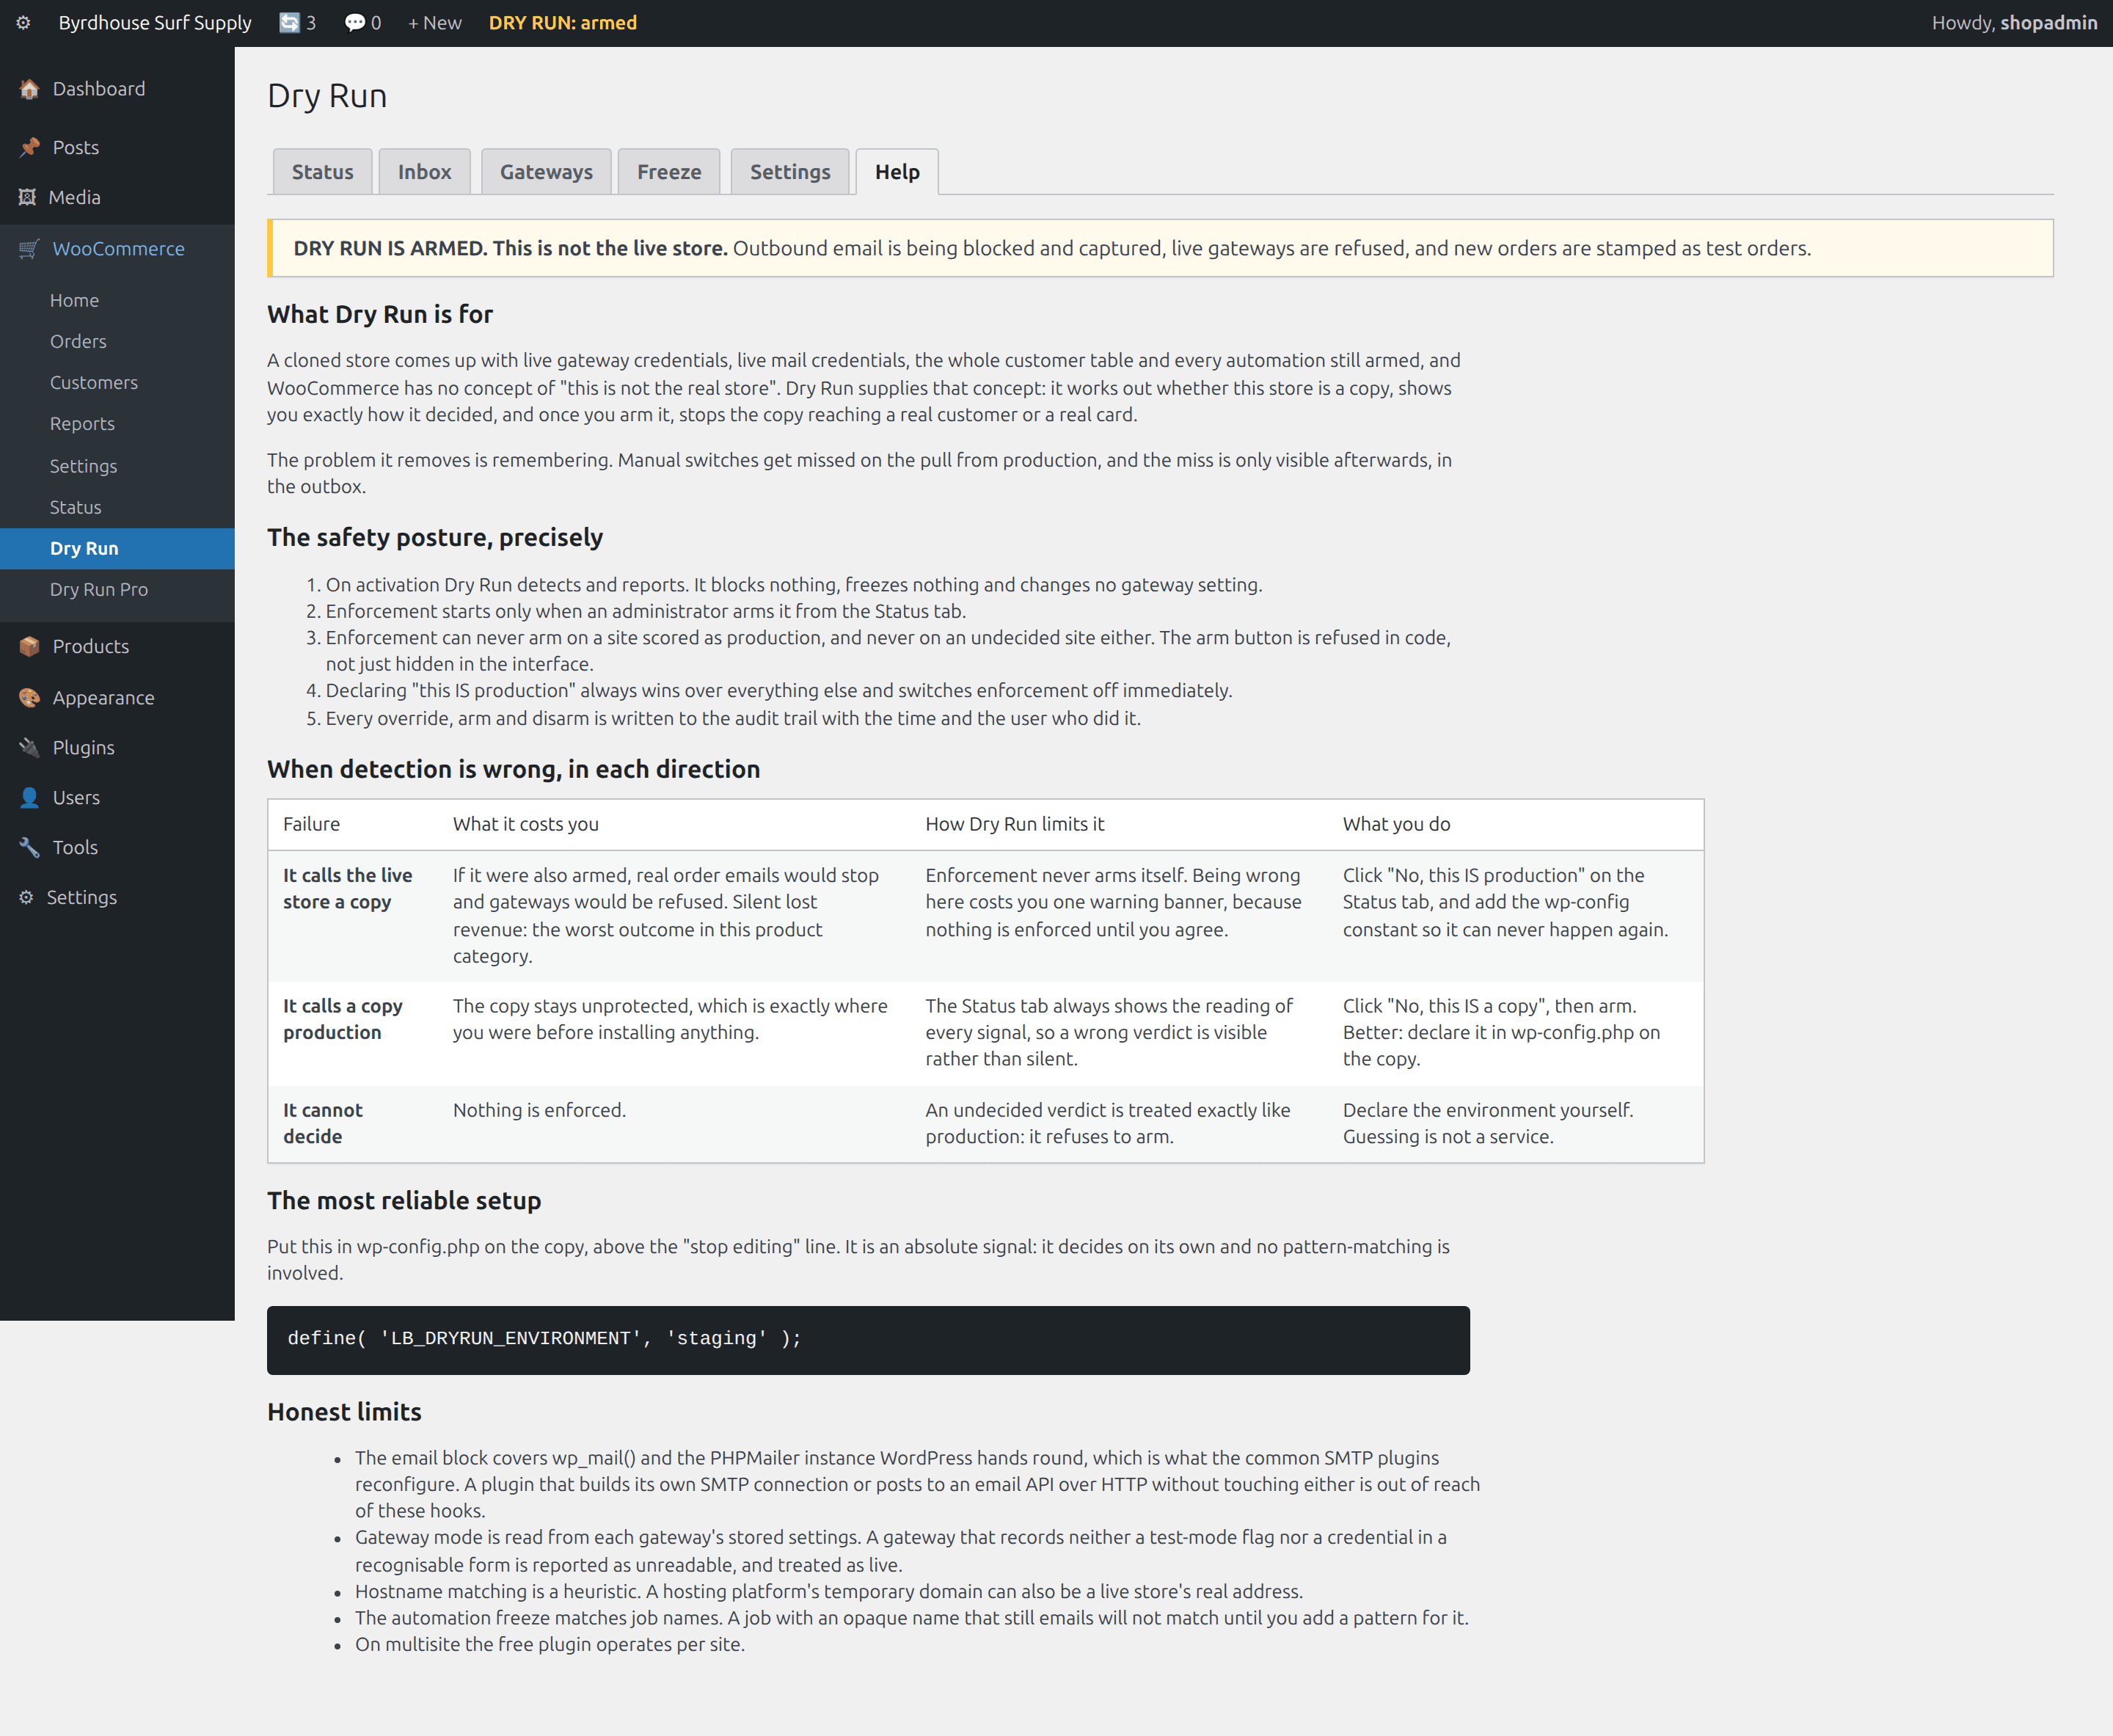Click the 'Dry Run' page title

coord(327,96)
